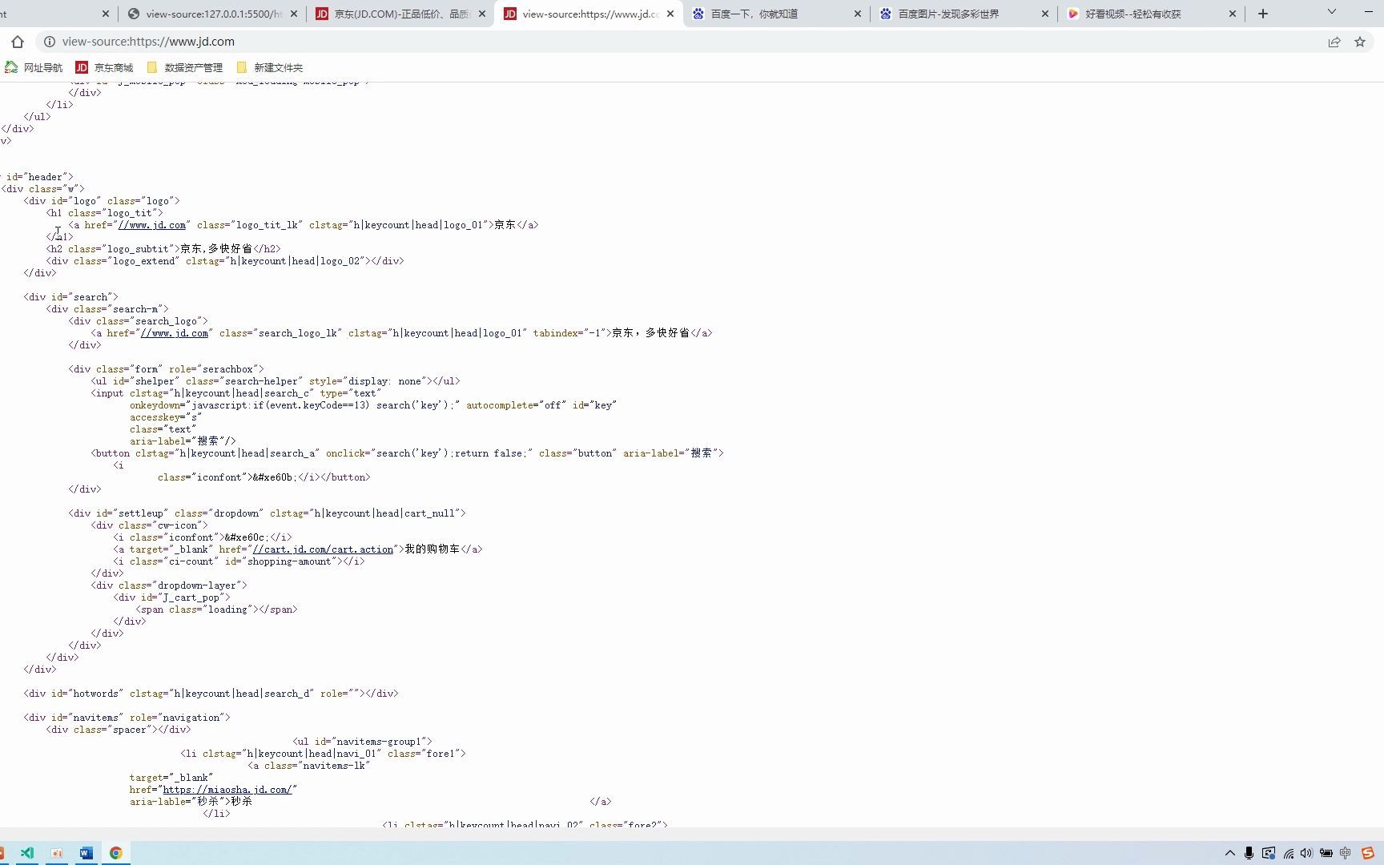Image resolution: width=1384 pixels, height=865 pixels.
Task: Switch to the view-source:127.0.0.1:5500 tab
Action: click(211, 14)
